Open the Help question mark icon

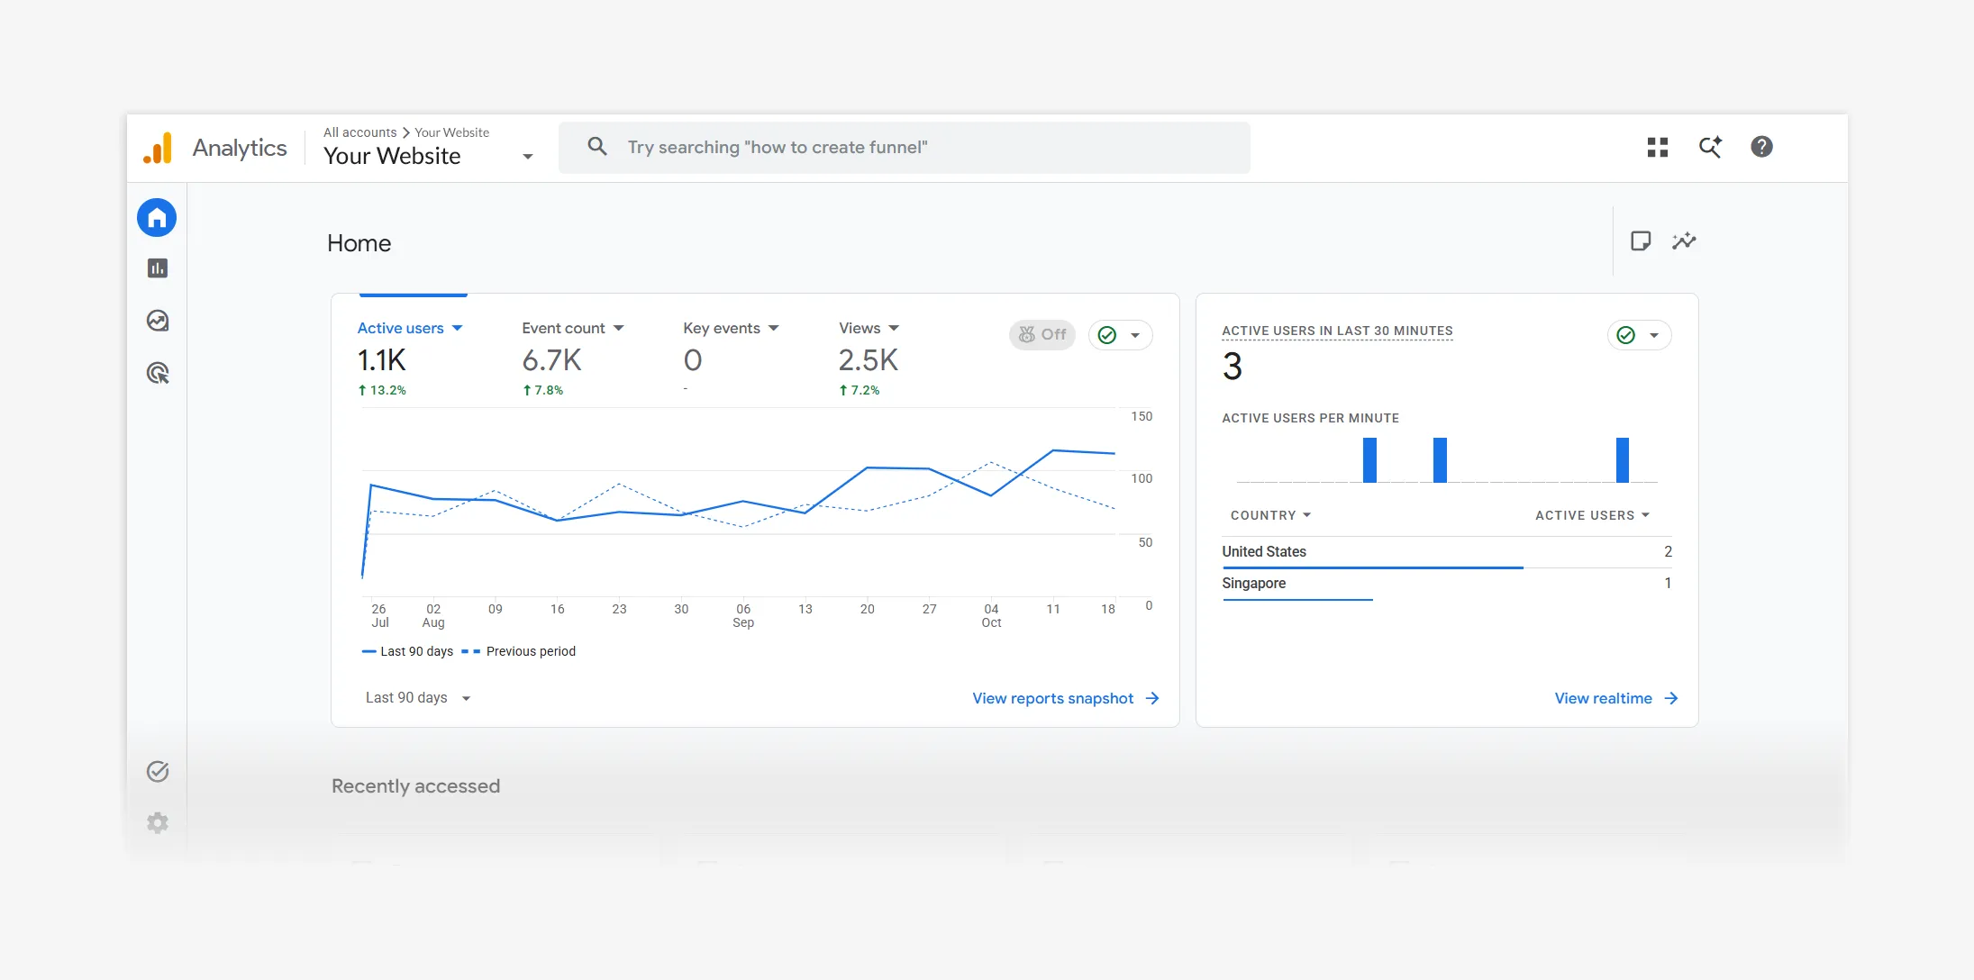[x=1761, y=147]
